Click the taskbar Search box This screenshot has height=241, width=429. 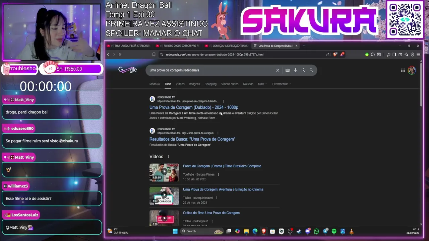(202, 231)
